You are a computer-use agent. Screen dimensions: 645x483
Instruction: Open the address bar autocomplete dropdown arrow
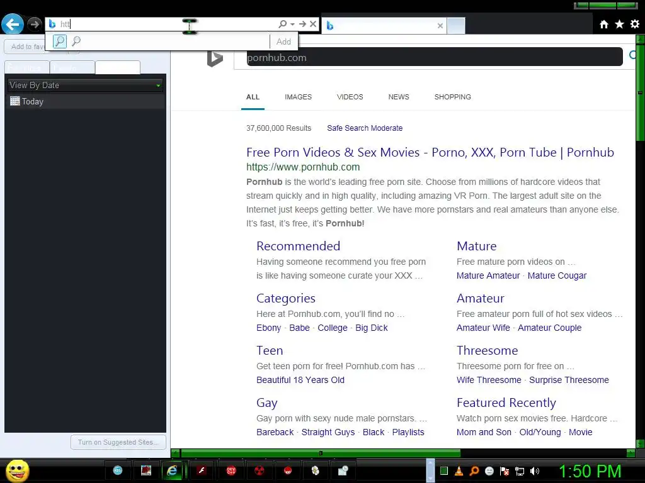click(292, 25)
